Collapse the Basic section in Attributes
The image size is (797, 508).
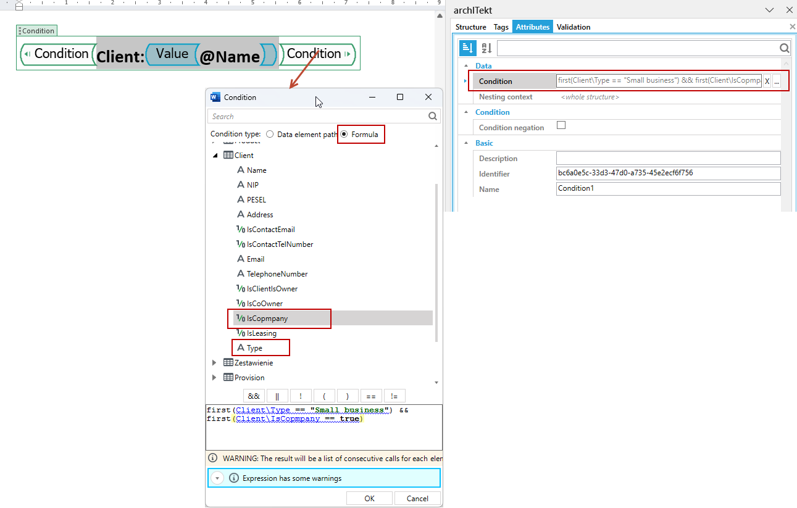465,143
